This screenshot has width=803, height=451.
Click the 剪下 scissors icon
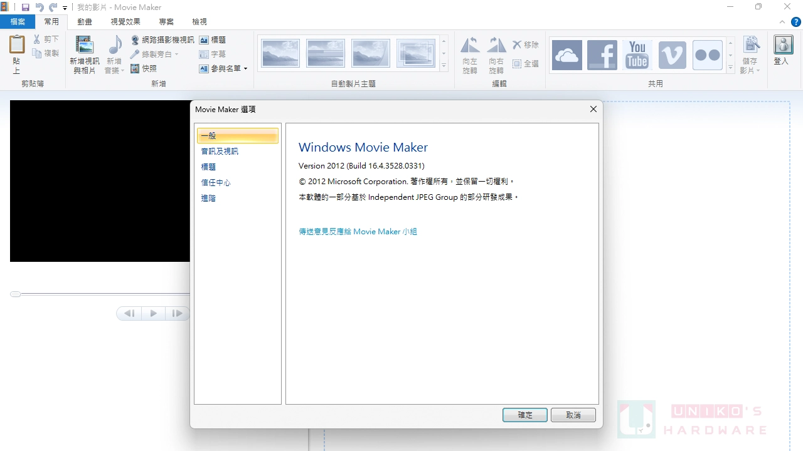(x=37, y=39)
